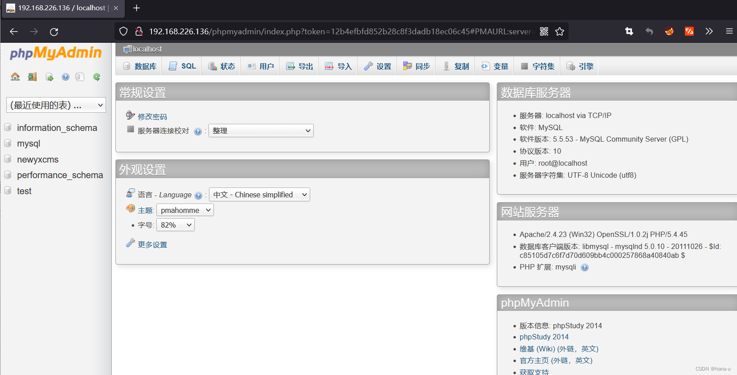Click the phpMyAdmin logo
Image resolution: width=737 pixels, height=375 pixels.
(x=56, y=53)
